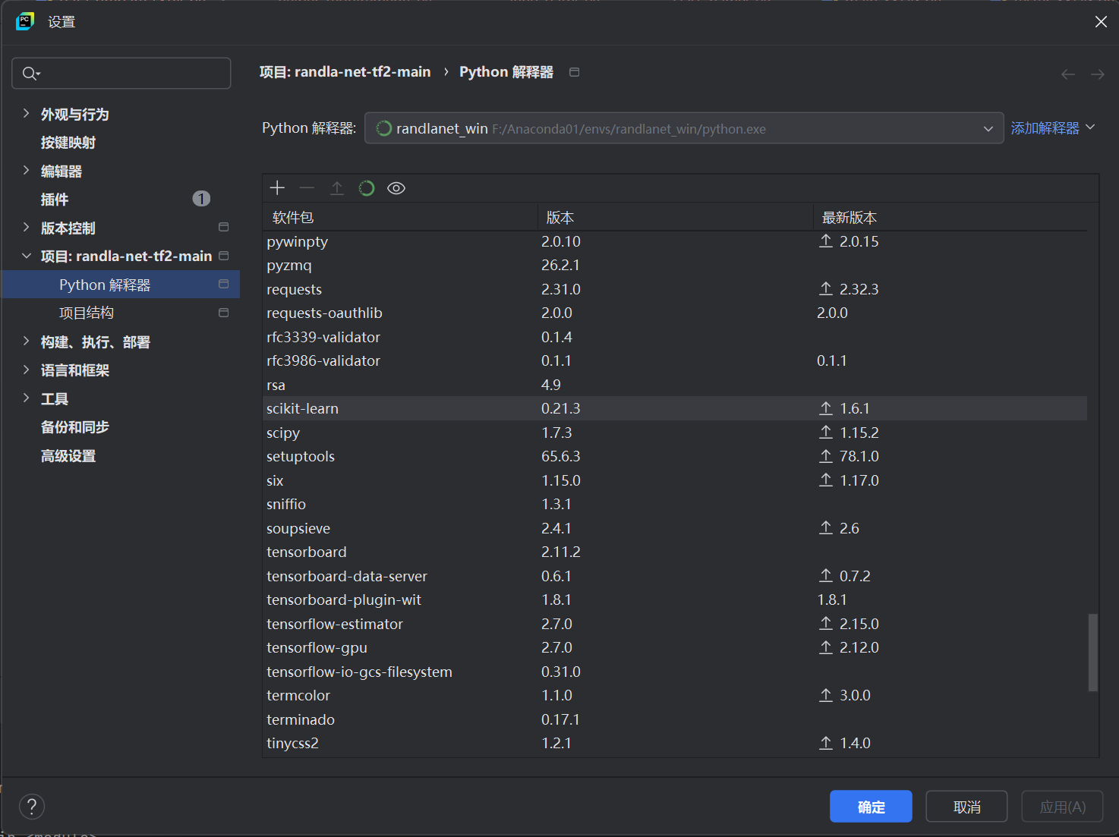
Task: Click upgrade arrow for pywinpty 2.0.15
Action: tap(826, 241)
